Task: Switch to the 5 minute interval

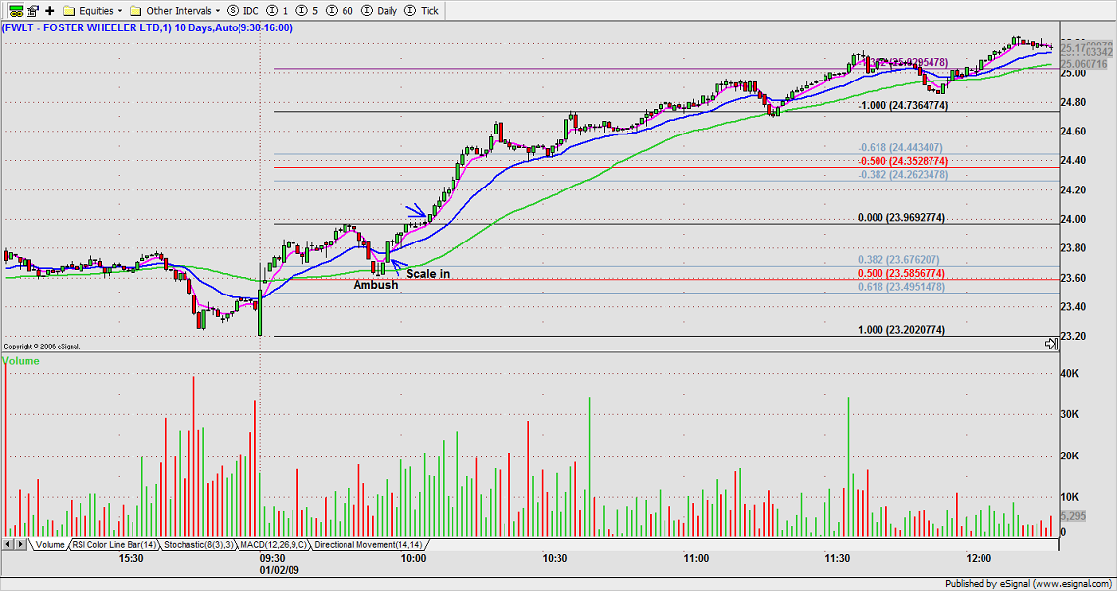Action: 307,11
